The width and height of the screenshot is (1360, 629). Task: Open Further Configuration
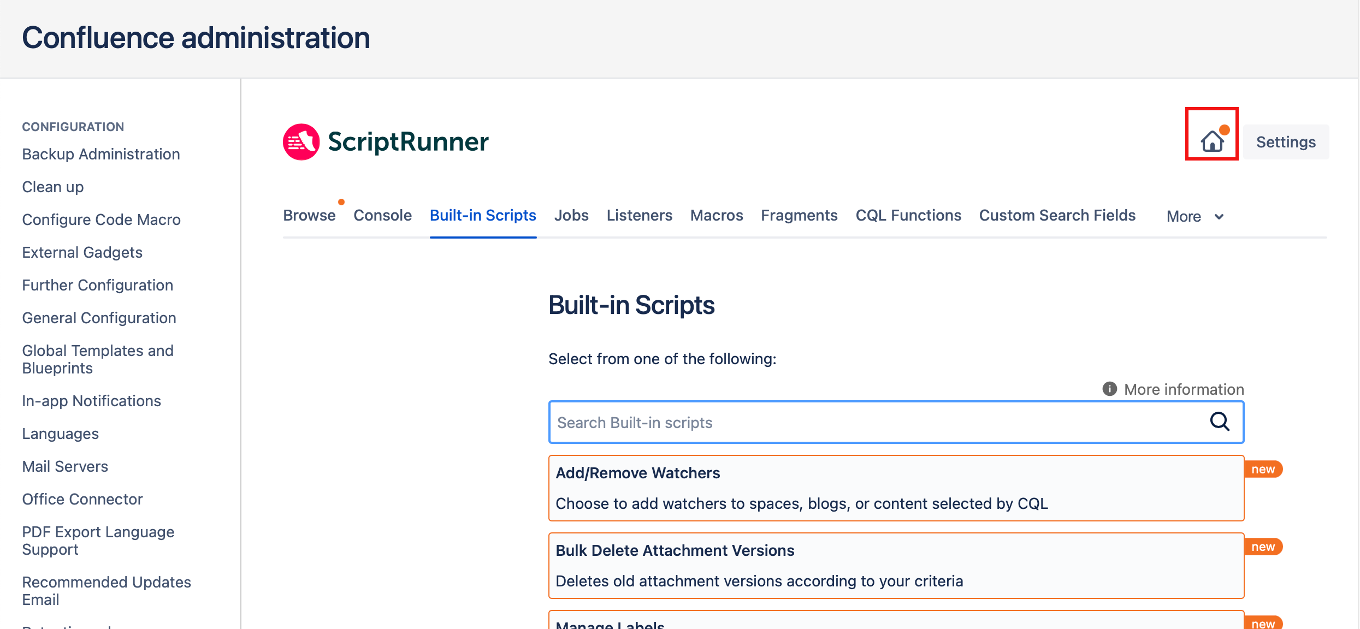[98, 285]
